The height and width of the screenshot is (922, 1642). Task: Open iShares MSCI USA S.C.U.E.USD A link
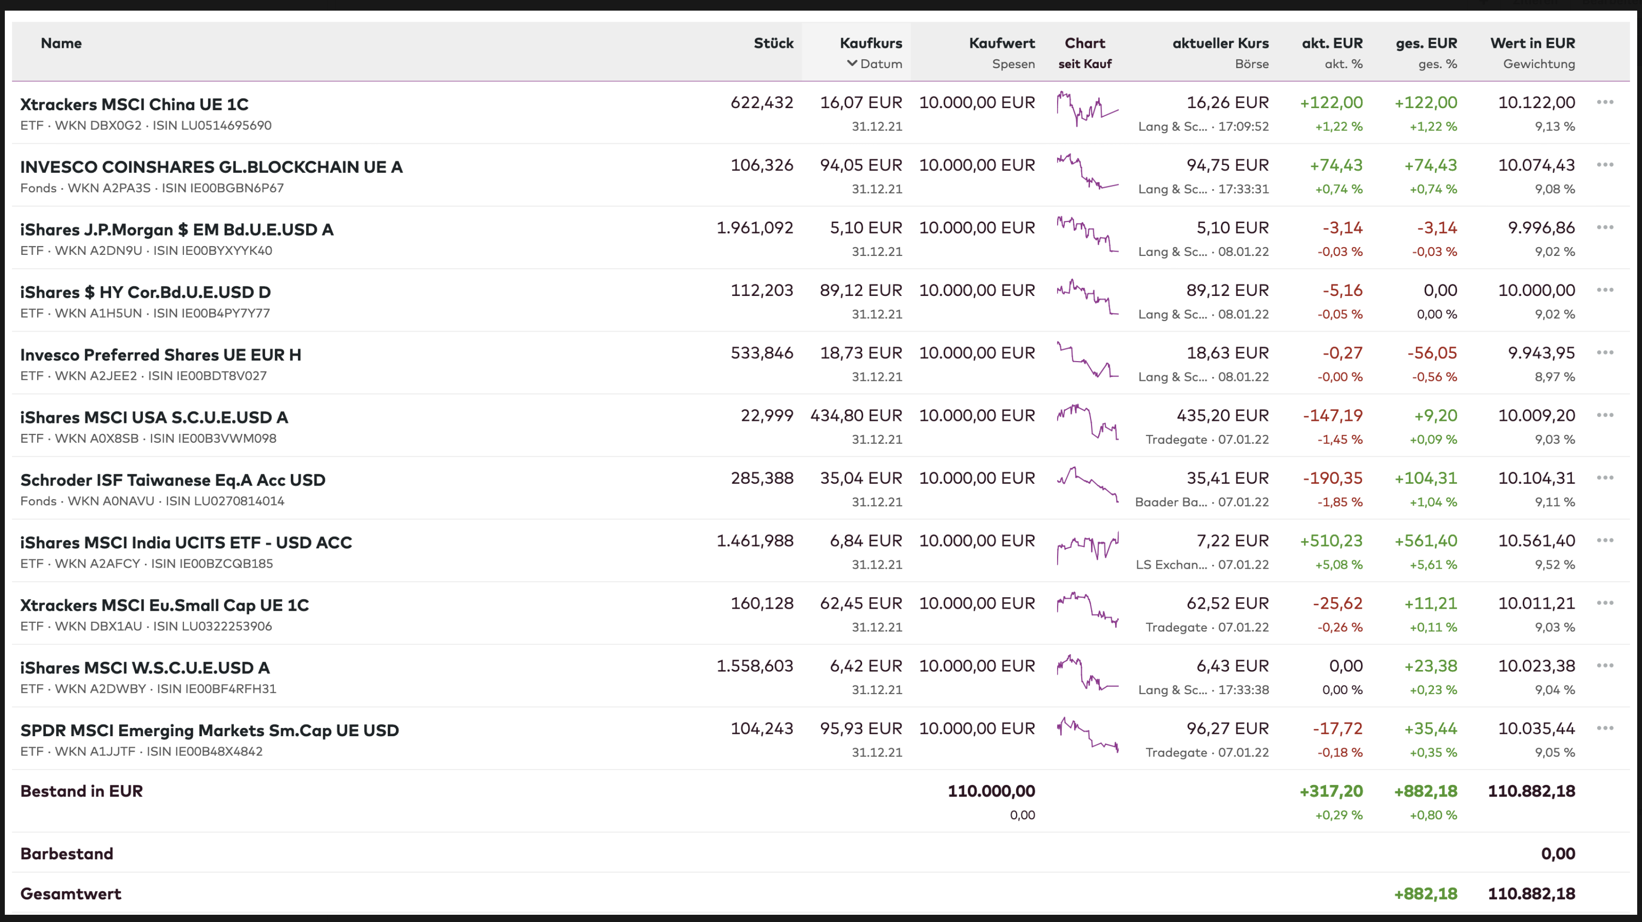click(x=154, y=418)
